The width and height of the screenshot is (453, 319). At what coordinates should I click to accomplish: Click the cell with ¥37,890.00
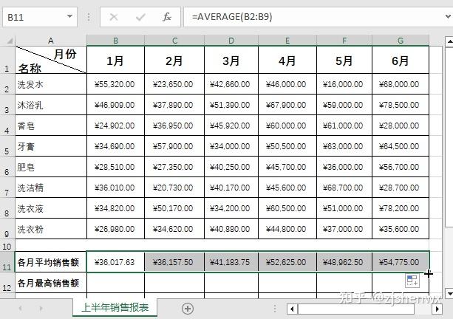(174, 105)
